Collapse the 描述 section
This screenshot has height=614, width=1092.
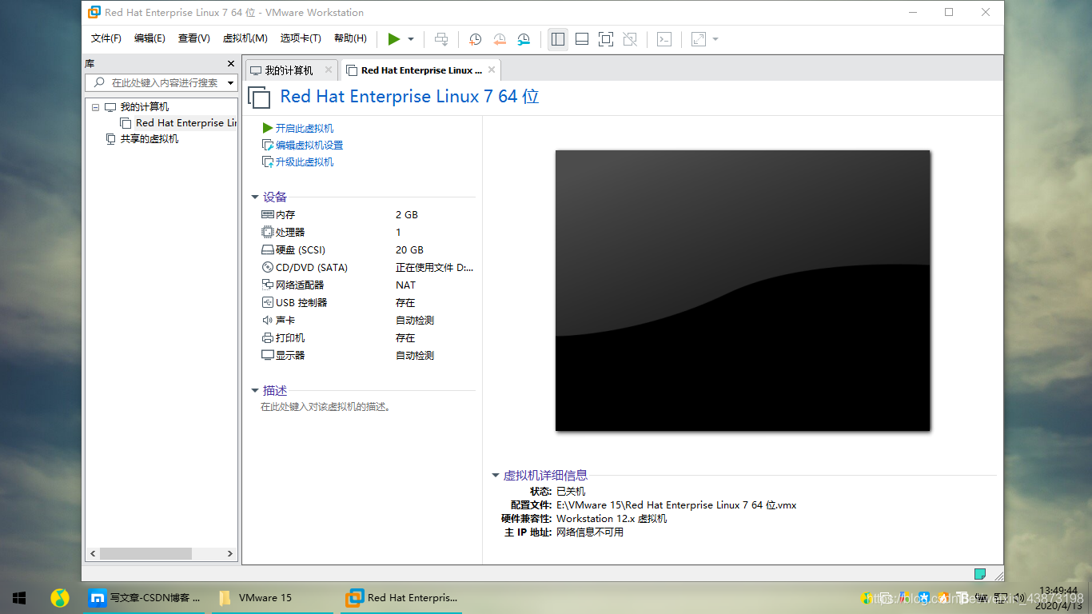coord(255,391)
